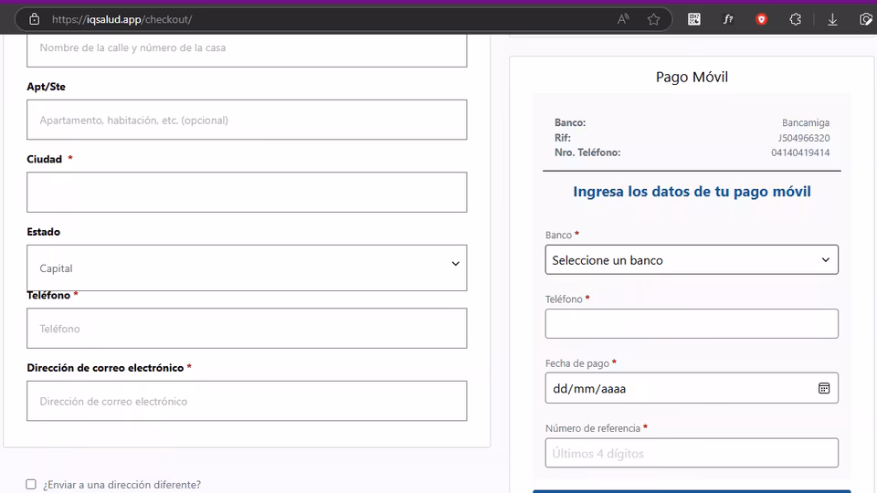Click the Fecha de pago date field

[x=692, y=388]
